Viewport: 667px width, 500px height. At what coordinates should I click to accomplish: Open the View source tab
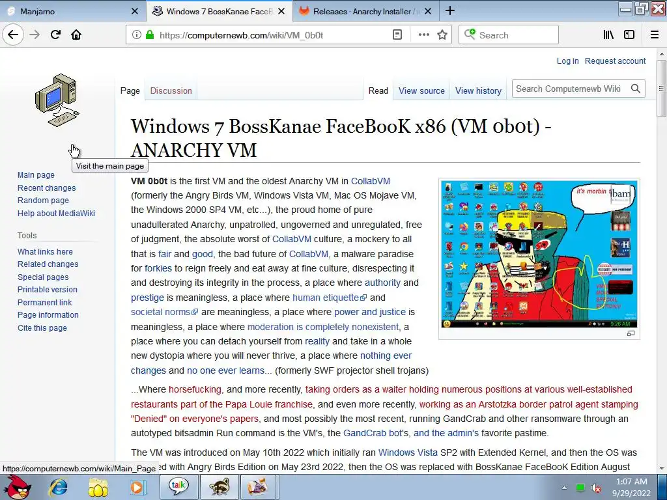tap(421, 90)
